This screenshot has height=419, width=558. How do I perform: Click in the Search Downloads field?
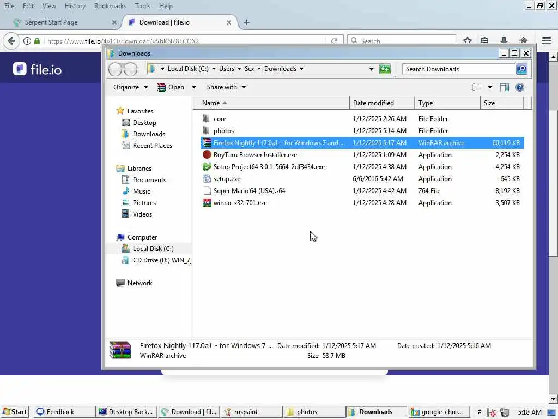tap(459, 69)
